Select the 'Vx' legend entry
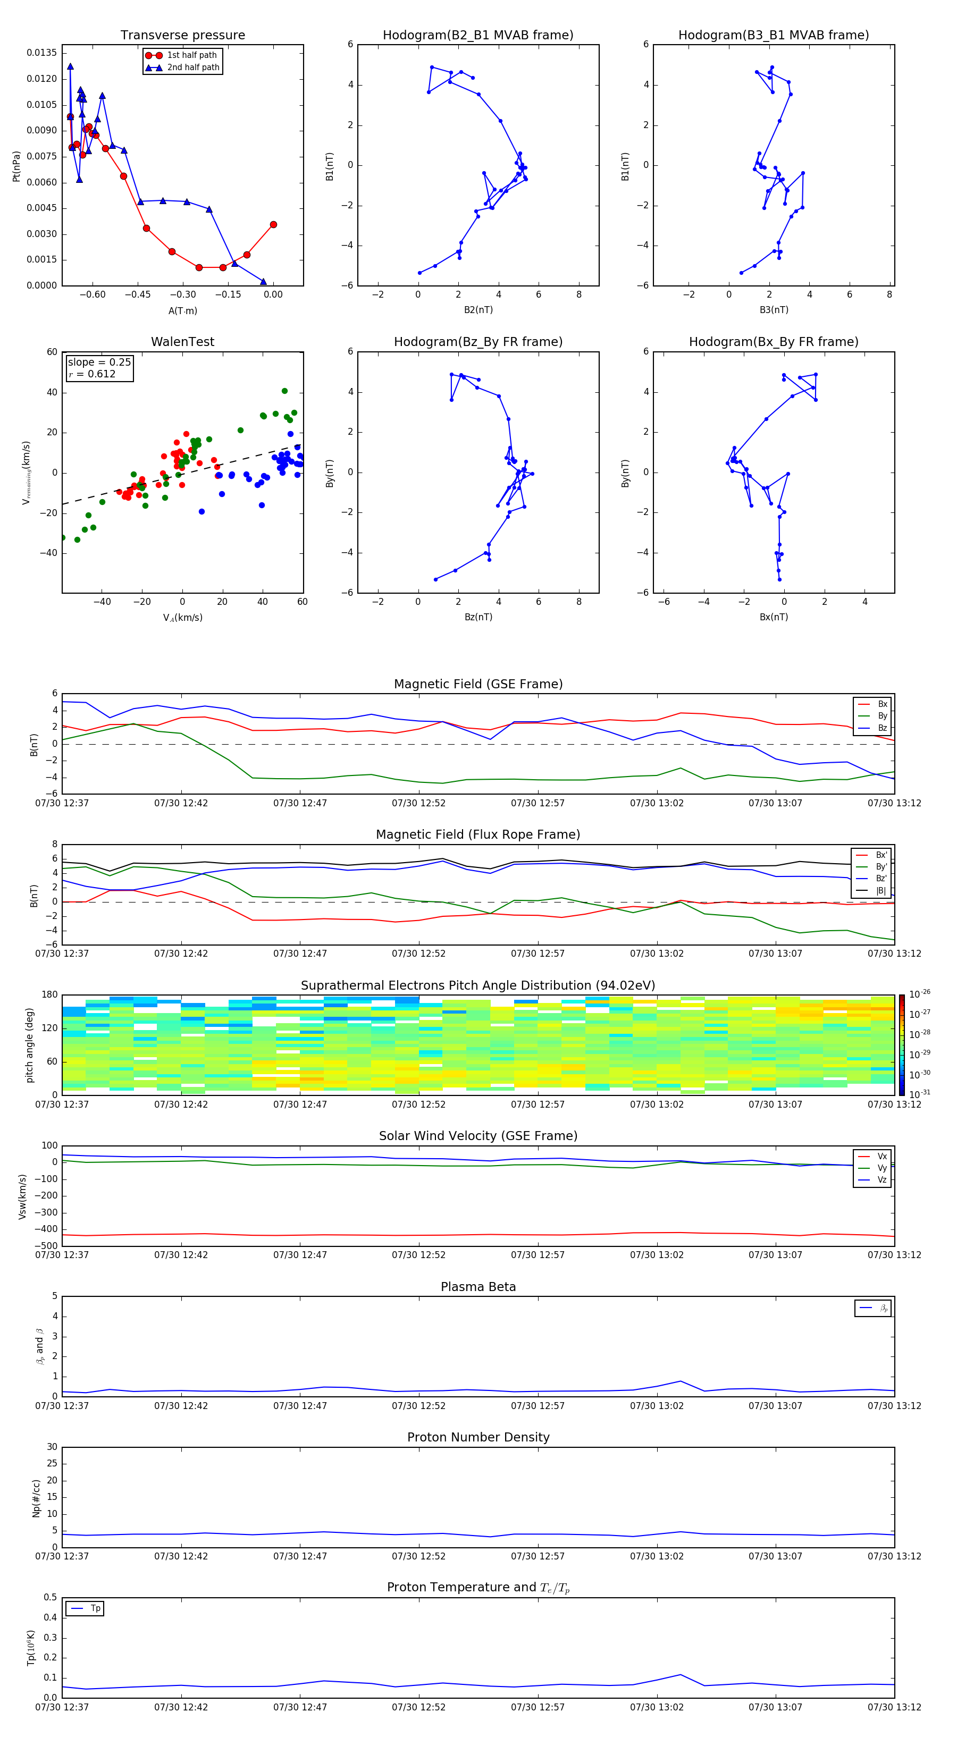The width and height of the screenshot is (957, 1754). (x=872, y=1156)
